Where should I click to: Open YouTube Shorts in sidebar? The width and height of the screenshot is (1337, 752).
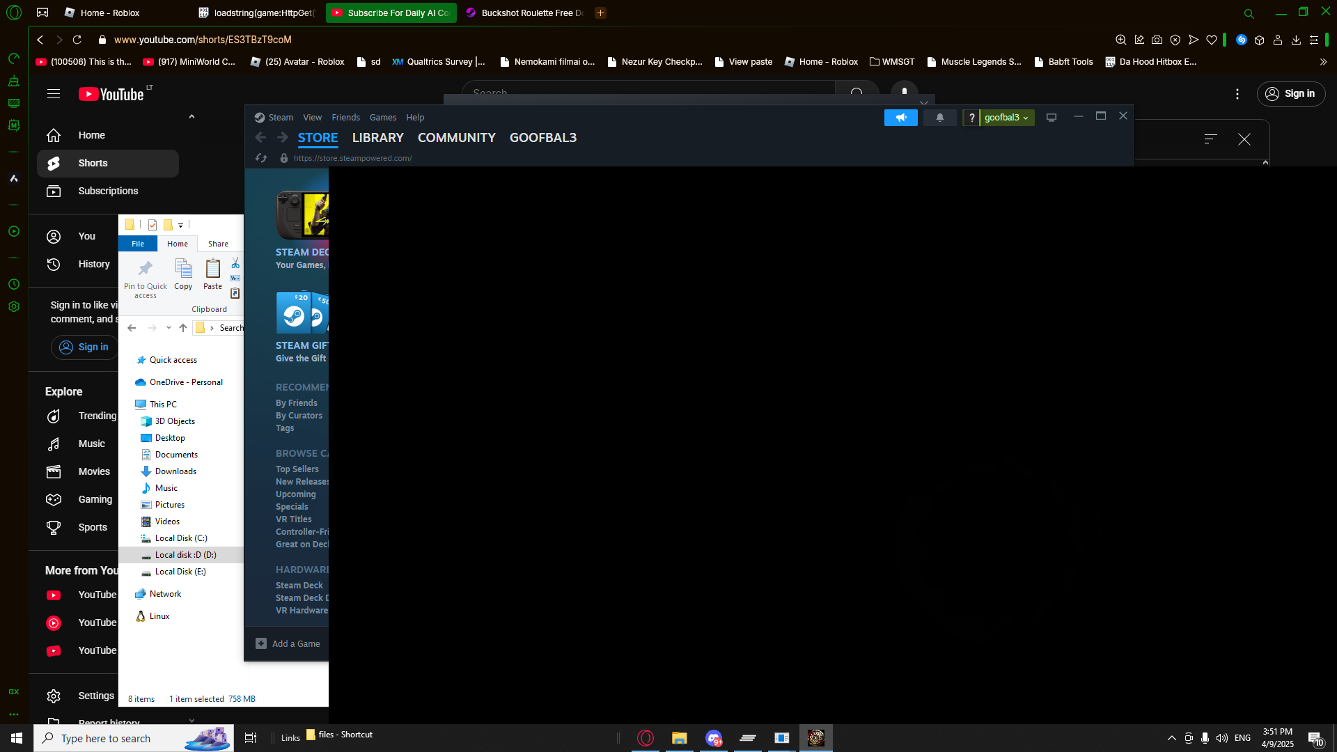[x=108, y=163]
